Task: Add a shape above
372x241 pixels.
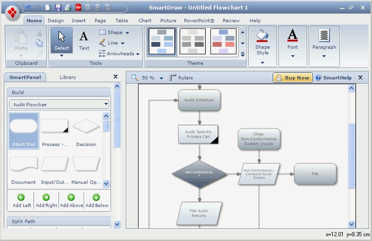Action: tap(71, 201)
